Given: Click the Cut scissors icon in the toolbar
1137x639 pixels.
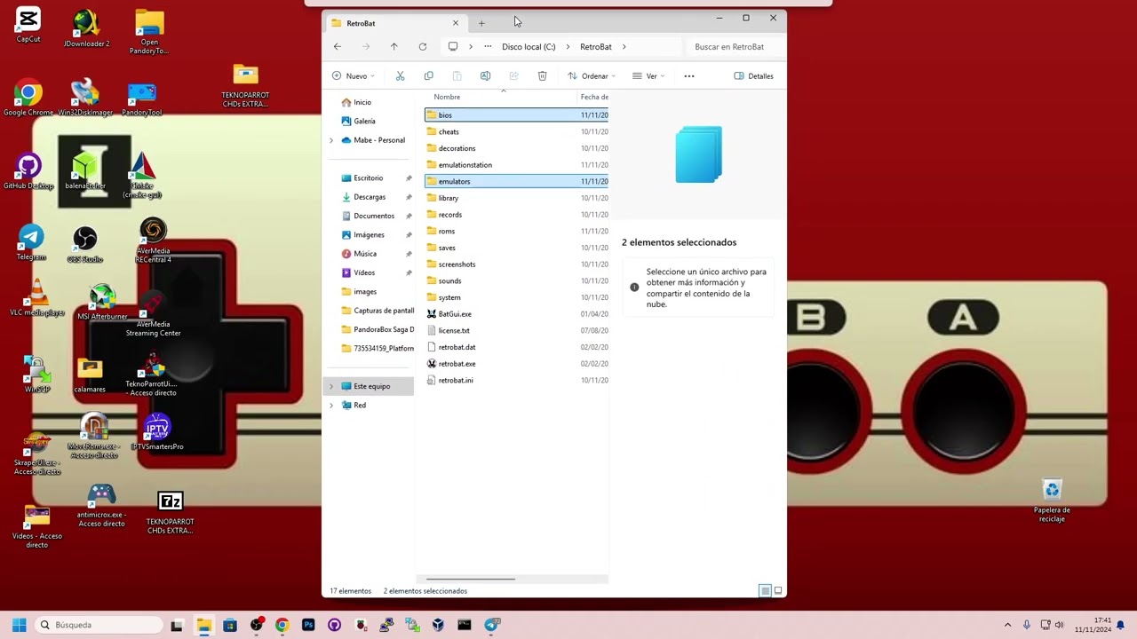Looking at the screenshot, I should pyautogui.click(x=400, y=76).
